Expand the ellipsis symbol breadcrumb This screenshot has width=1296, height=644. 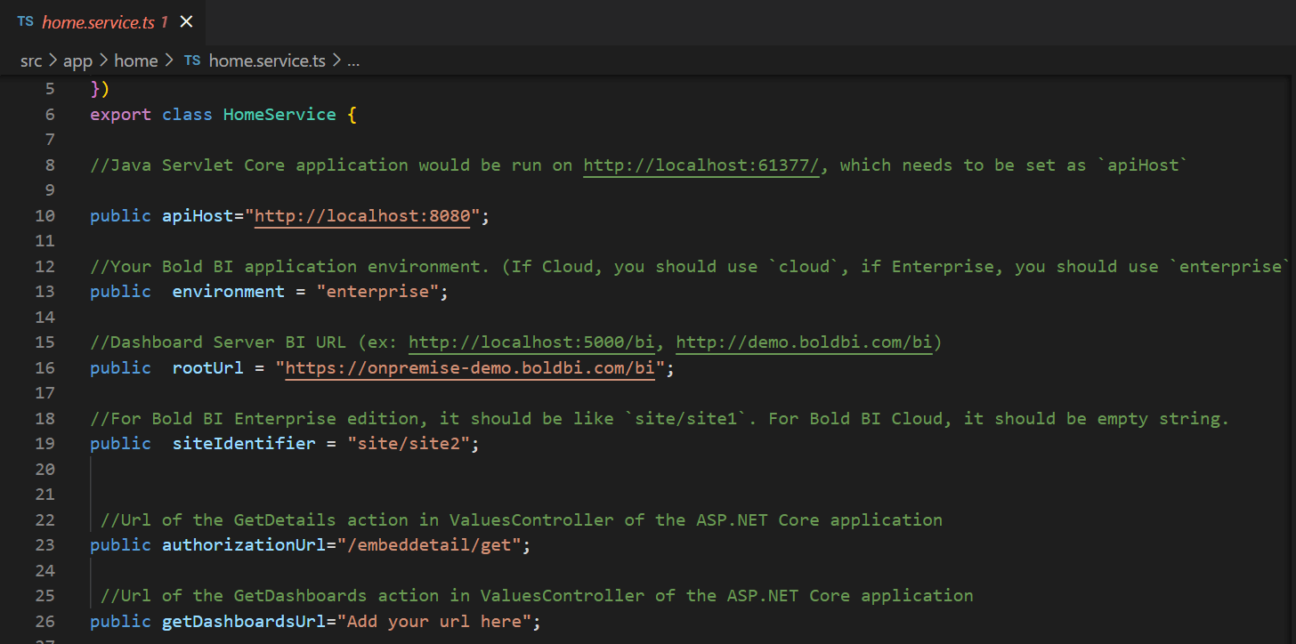coord(353,60)
